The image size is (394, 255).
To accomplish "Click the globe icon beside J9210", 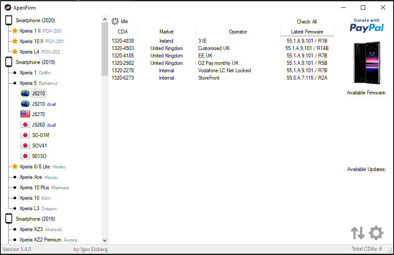I will (25, 104).
